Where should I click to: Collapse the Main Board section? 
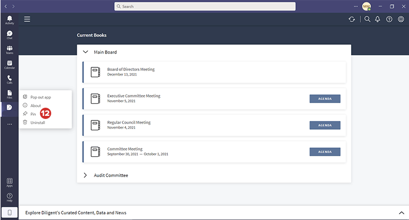(x=85, y=52)
